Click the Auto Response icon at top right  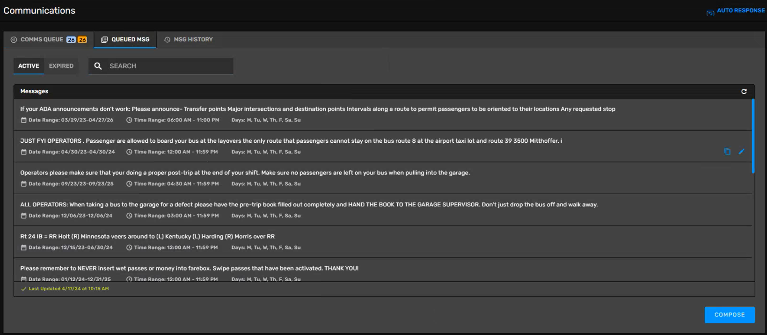coord(710,12)
